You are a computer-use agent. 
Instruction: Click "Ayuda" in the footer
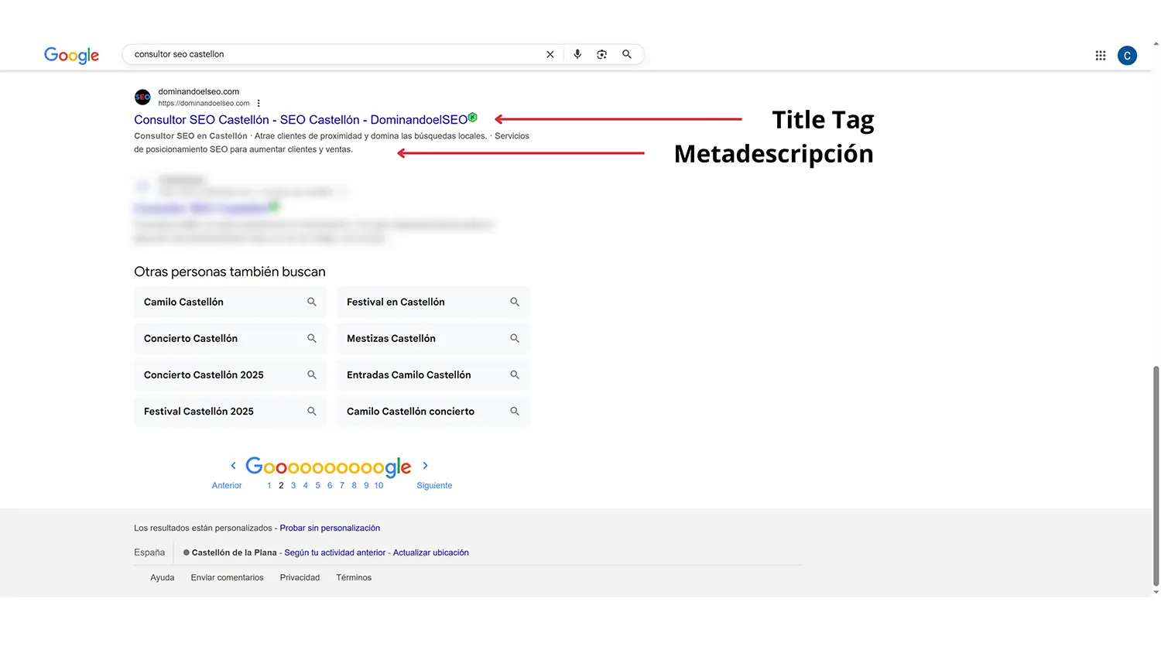162,577
